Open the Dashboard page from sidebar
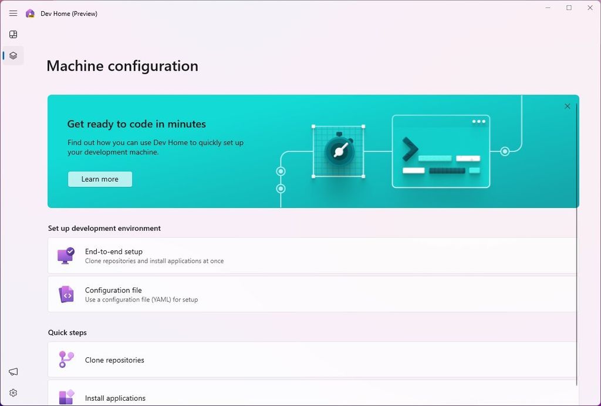Screen dimensions: 601x406 [13, 35]
